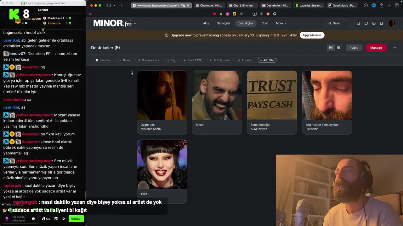Click the Add filter button
This screenshot has height=226, width=403.
[x=267, y=60]
